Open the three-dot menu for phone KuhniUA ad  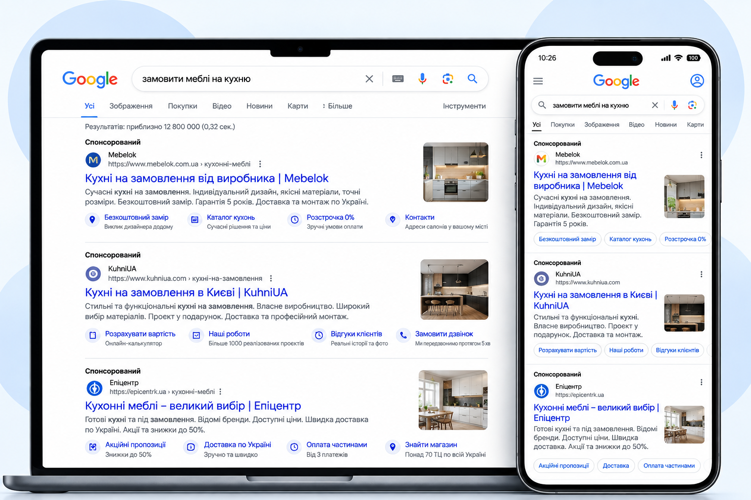tap(701, 274)
